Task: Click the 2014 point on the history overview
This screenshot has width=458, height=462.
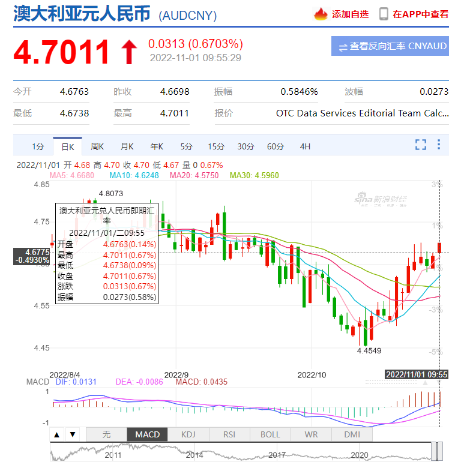Action: click(x=194, y=455)
